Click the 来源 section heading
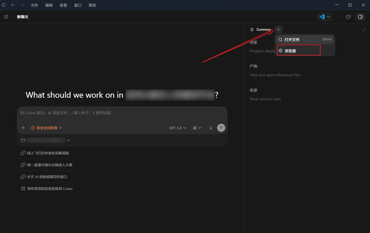 [x=253, y=90]
